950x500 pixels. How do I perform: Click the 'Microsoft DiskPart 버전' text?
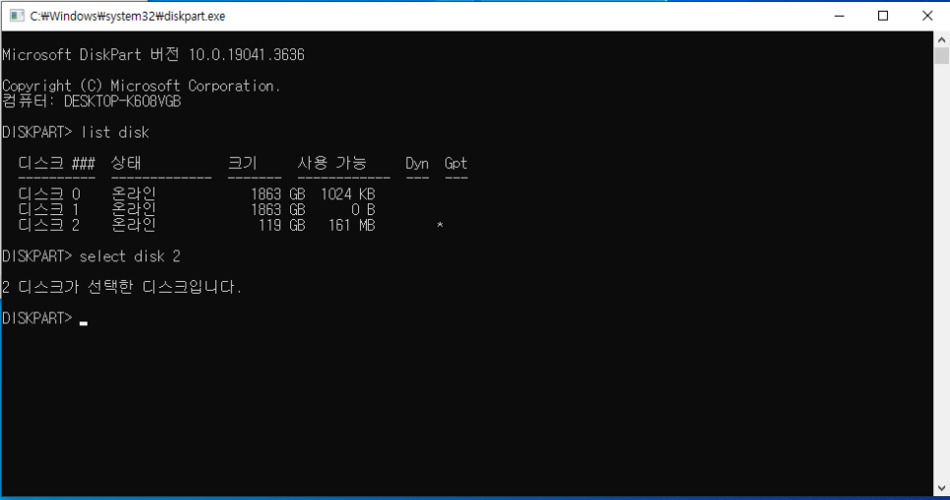90,55
